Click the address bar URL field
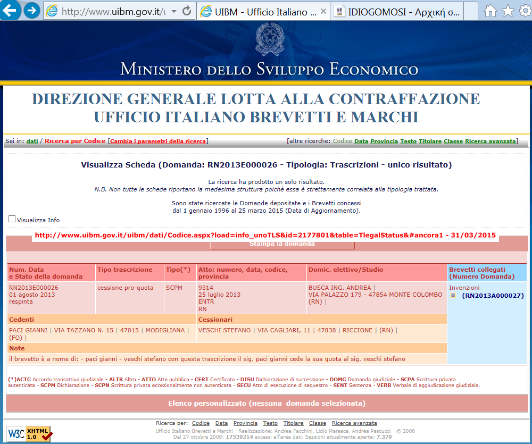Viewport: 532px width, 444px height. (114, 12)
